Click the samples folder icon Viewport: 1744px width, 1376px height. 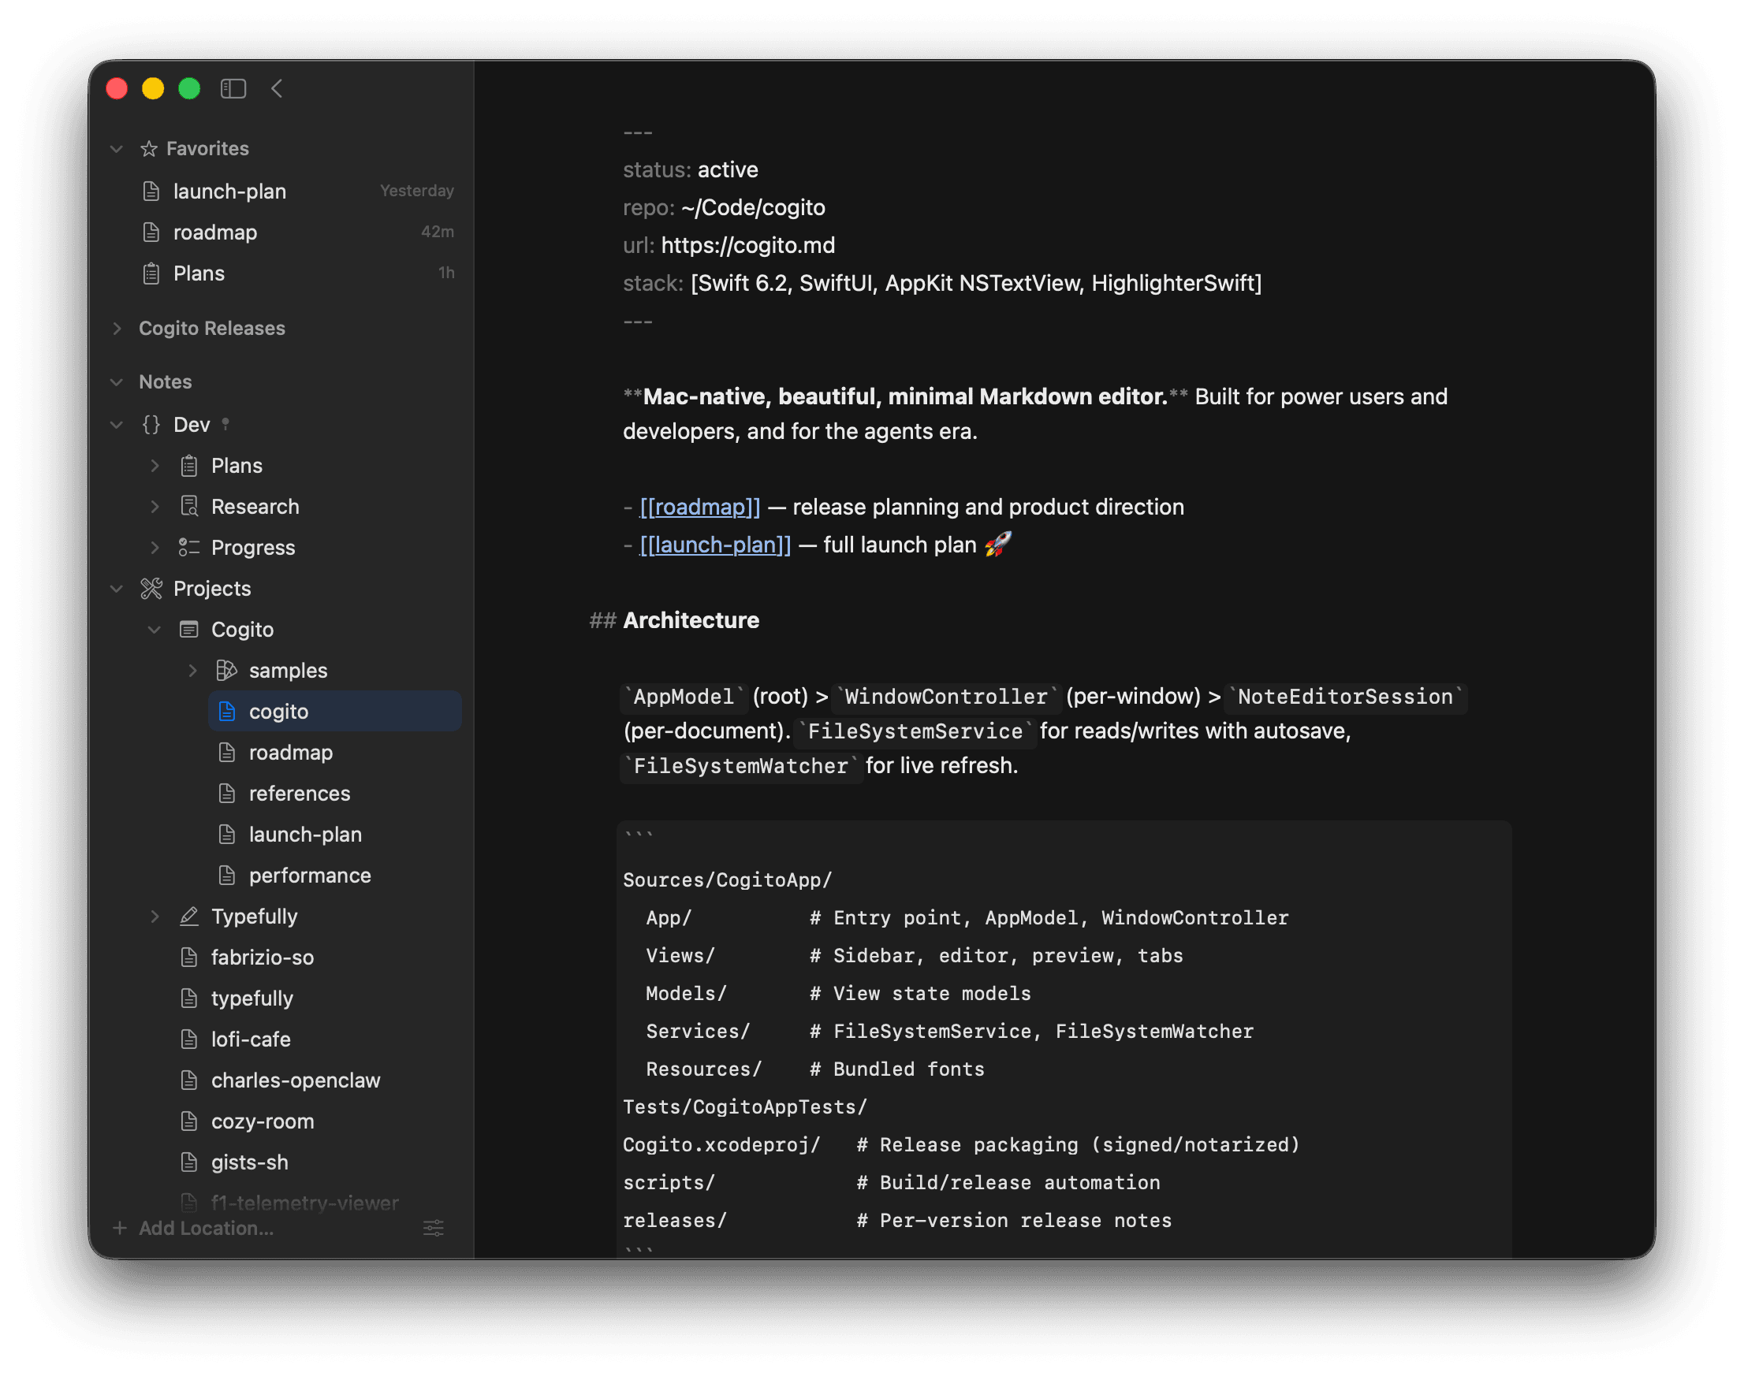point(226,671)
